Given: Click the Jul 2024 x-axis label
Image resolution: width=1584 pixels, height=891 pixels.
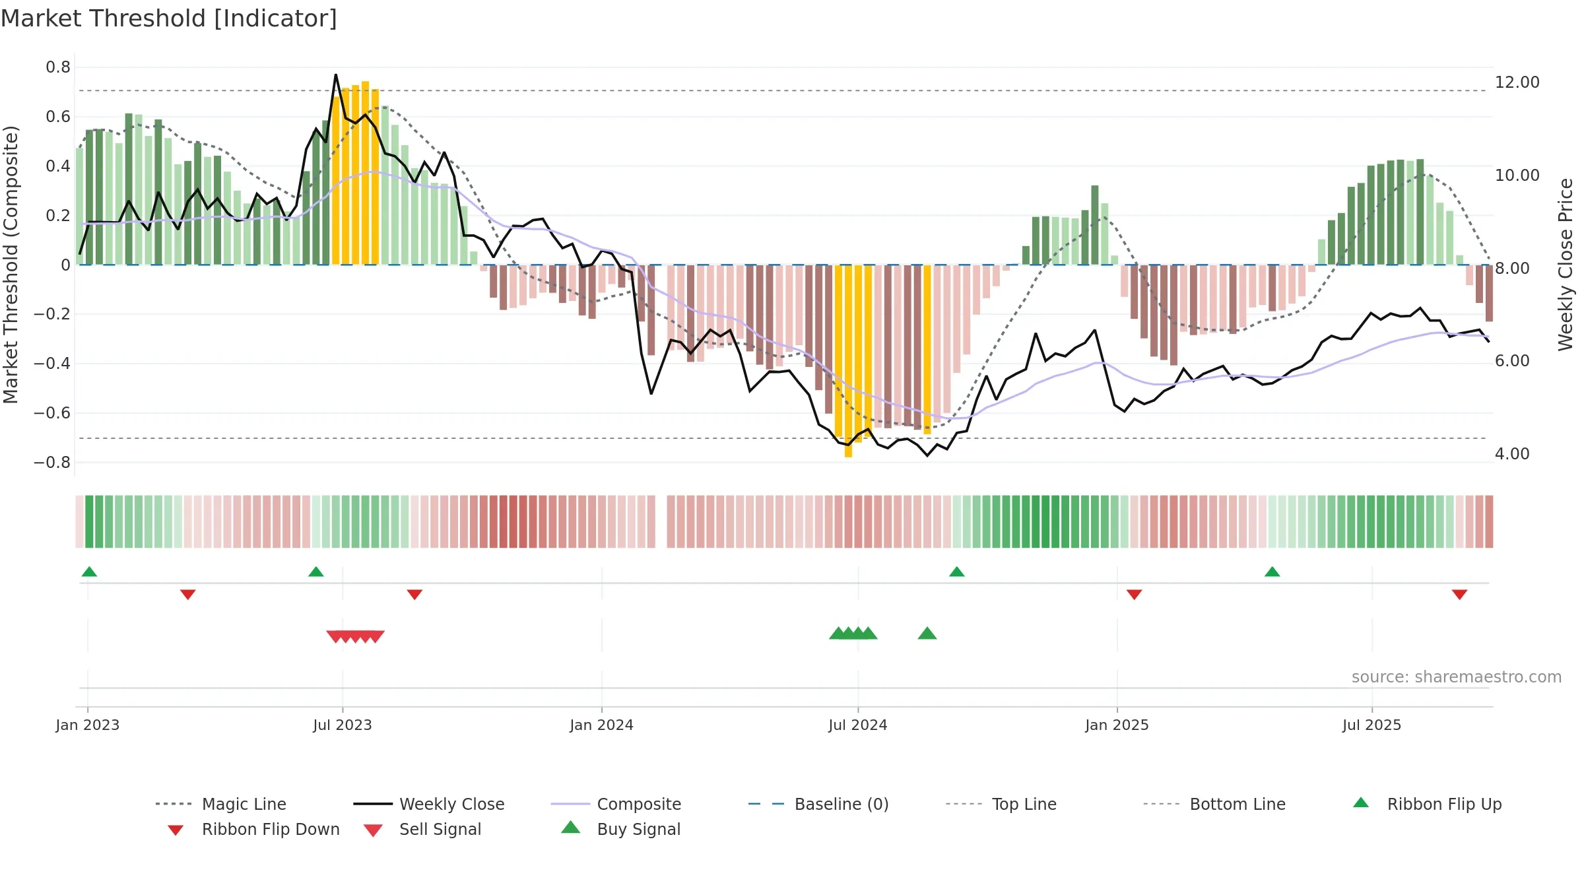Looking at the screenshot, I should tap(858, 725).
